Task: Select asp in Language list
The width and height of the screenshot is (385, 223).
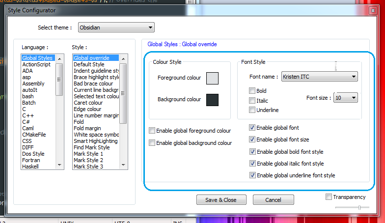Action: (x=38, y=77)
